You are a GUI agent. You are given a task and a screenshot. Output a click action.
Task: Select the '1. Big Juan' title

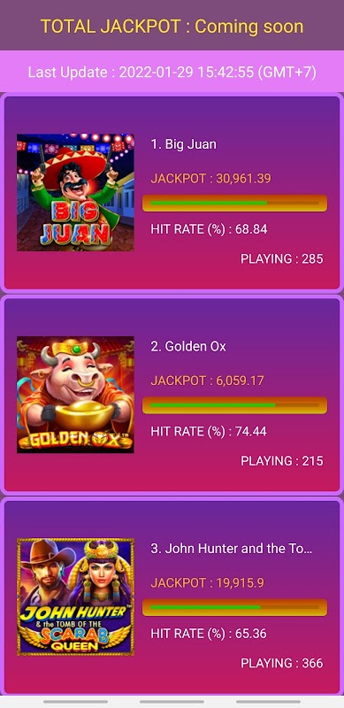pyautogui.click(x=183, y=144)
